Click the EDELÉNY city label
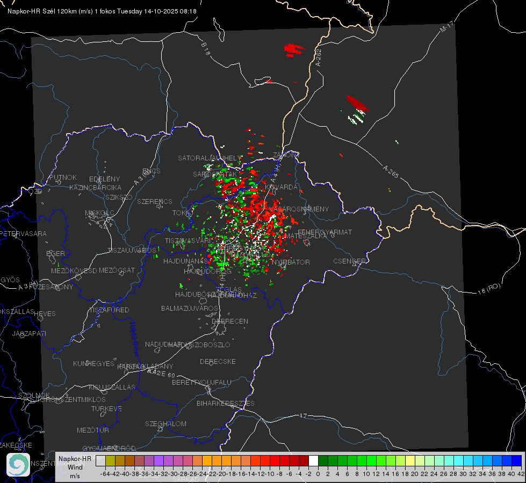 [x=104, y=179]
